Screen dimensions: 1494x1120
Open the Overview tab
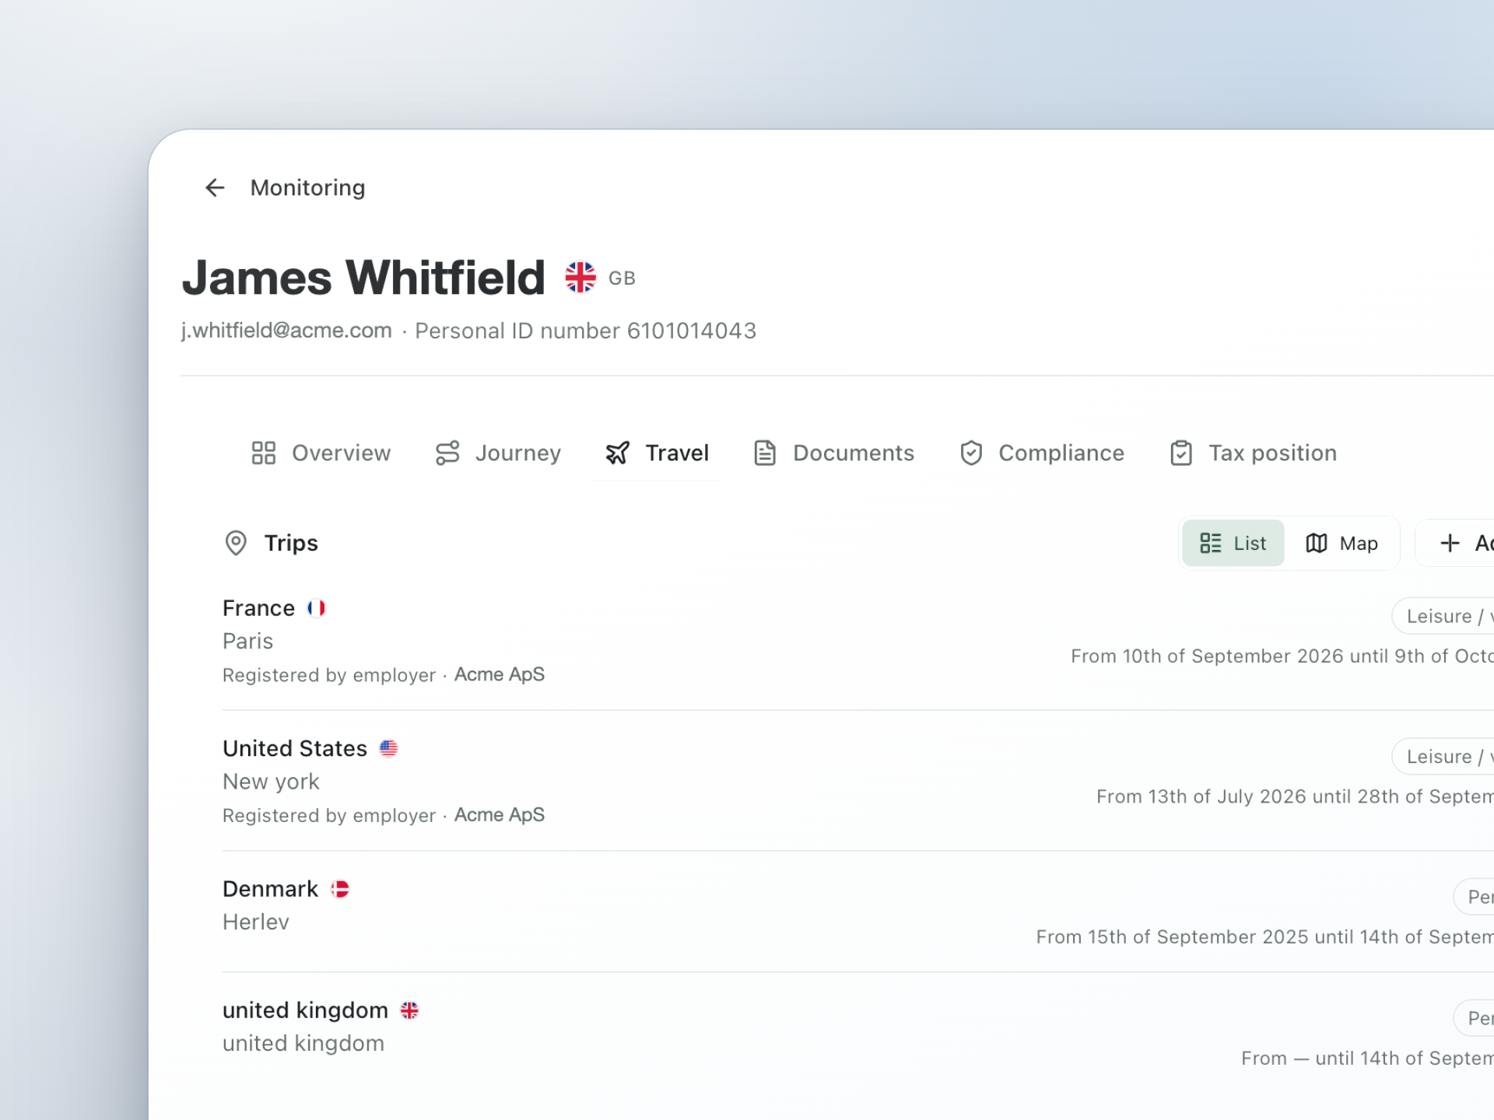321,453
